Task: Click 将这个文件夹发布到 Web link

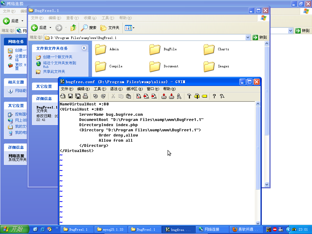Action: [60, 65]
